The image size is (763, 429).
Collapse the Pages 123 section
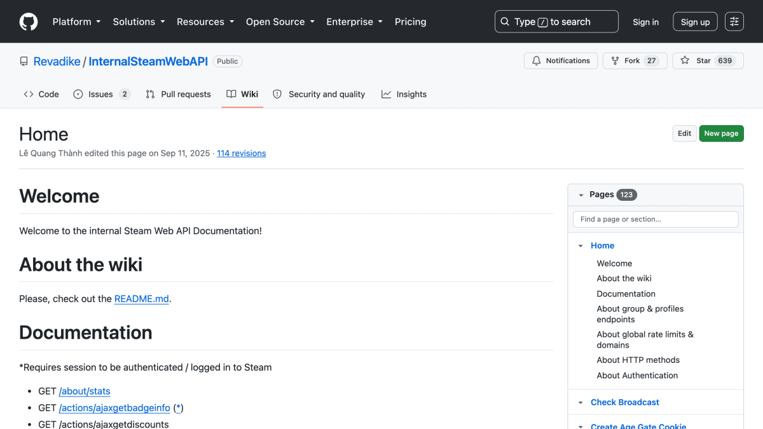pos(581,195)
